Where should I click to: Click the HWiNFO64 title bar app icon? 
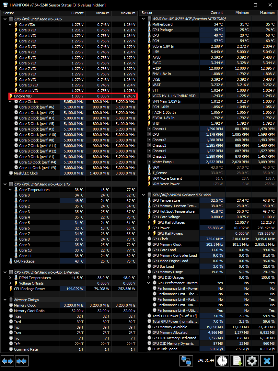6,5
